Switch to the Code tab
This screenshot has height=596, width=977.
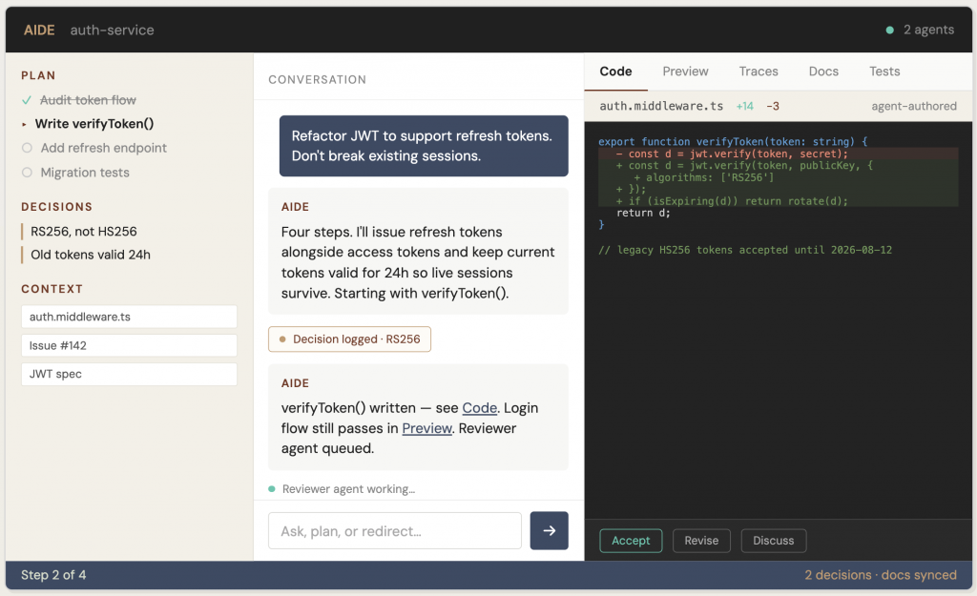point(615,72)
